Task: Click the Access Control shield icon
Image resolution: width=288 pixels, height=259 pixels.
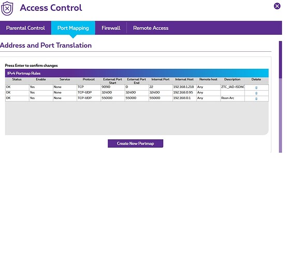Action: point(7,8)
